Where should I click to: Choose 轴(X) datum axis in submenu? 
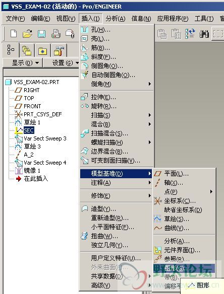(x=184, y=183)
